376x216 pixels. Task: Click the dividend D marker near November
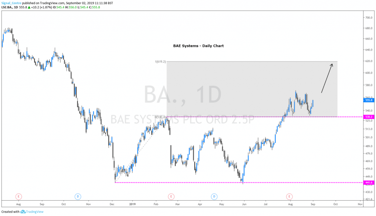click(x=78, y=197)
